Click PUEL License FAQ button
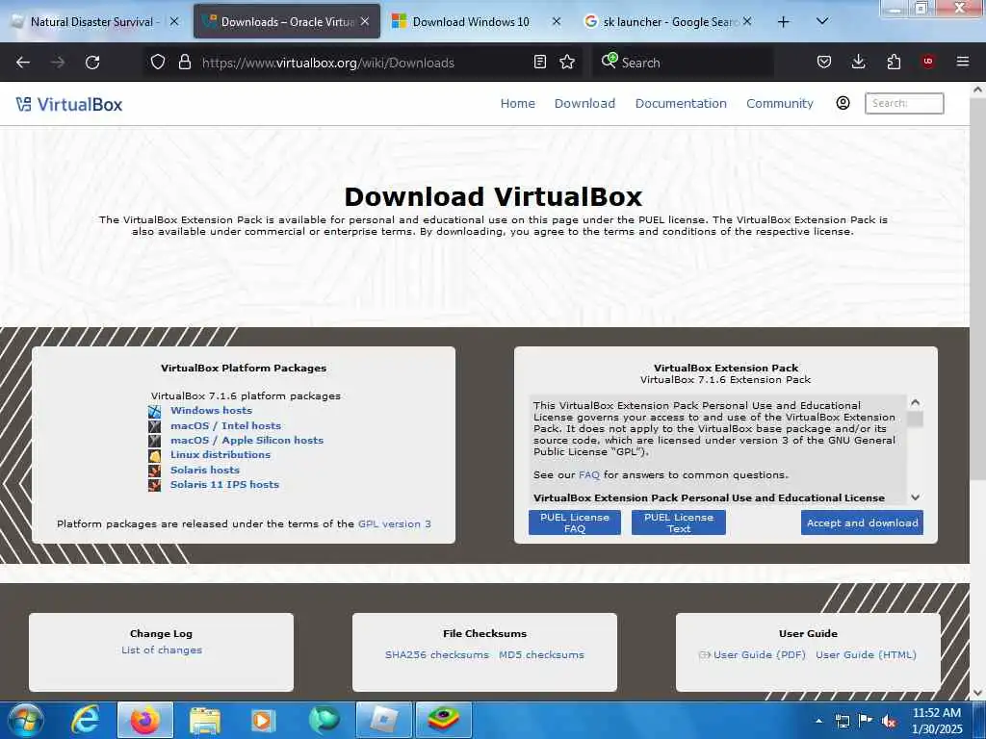Viewport: 986px width, 739px height. (574, 522)
